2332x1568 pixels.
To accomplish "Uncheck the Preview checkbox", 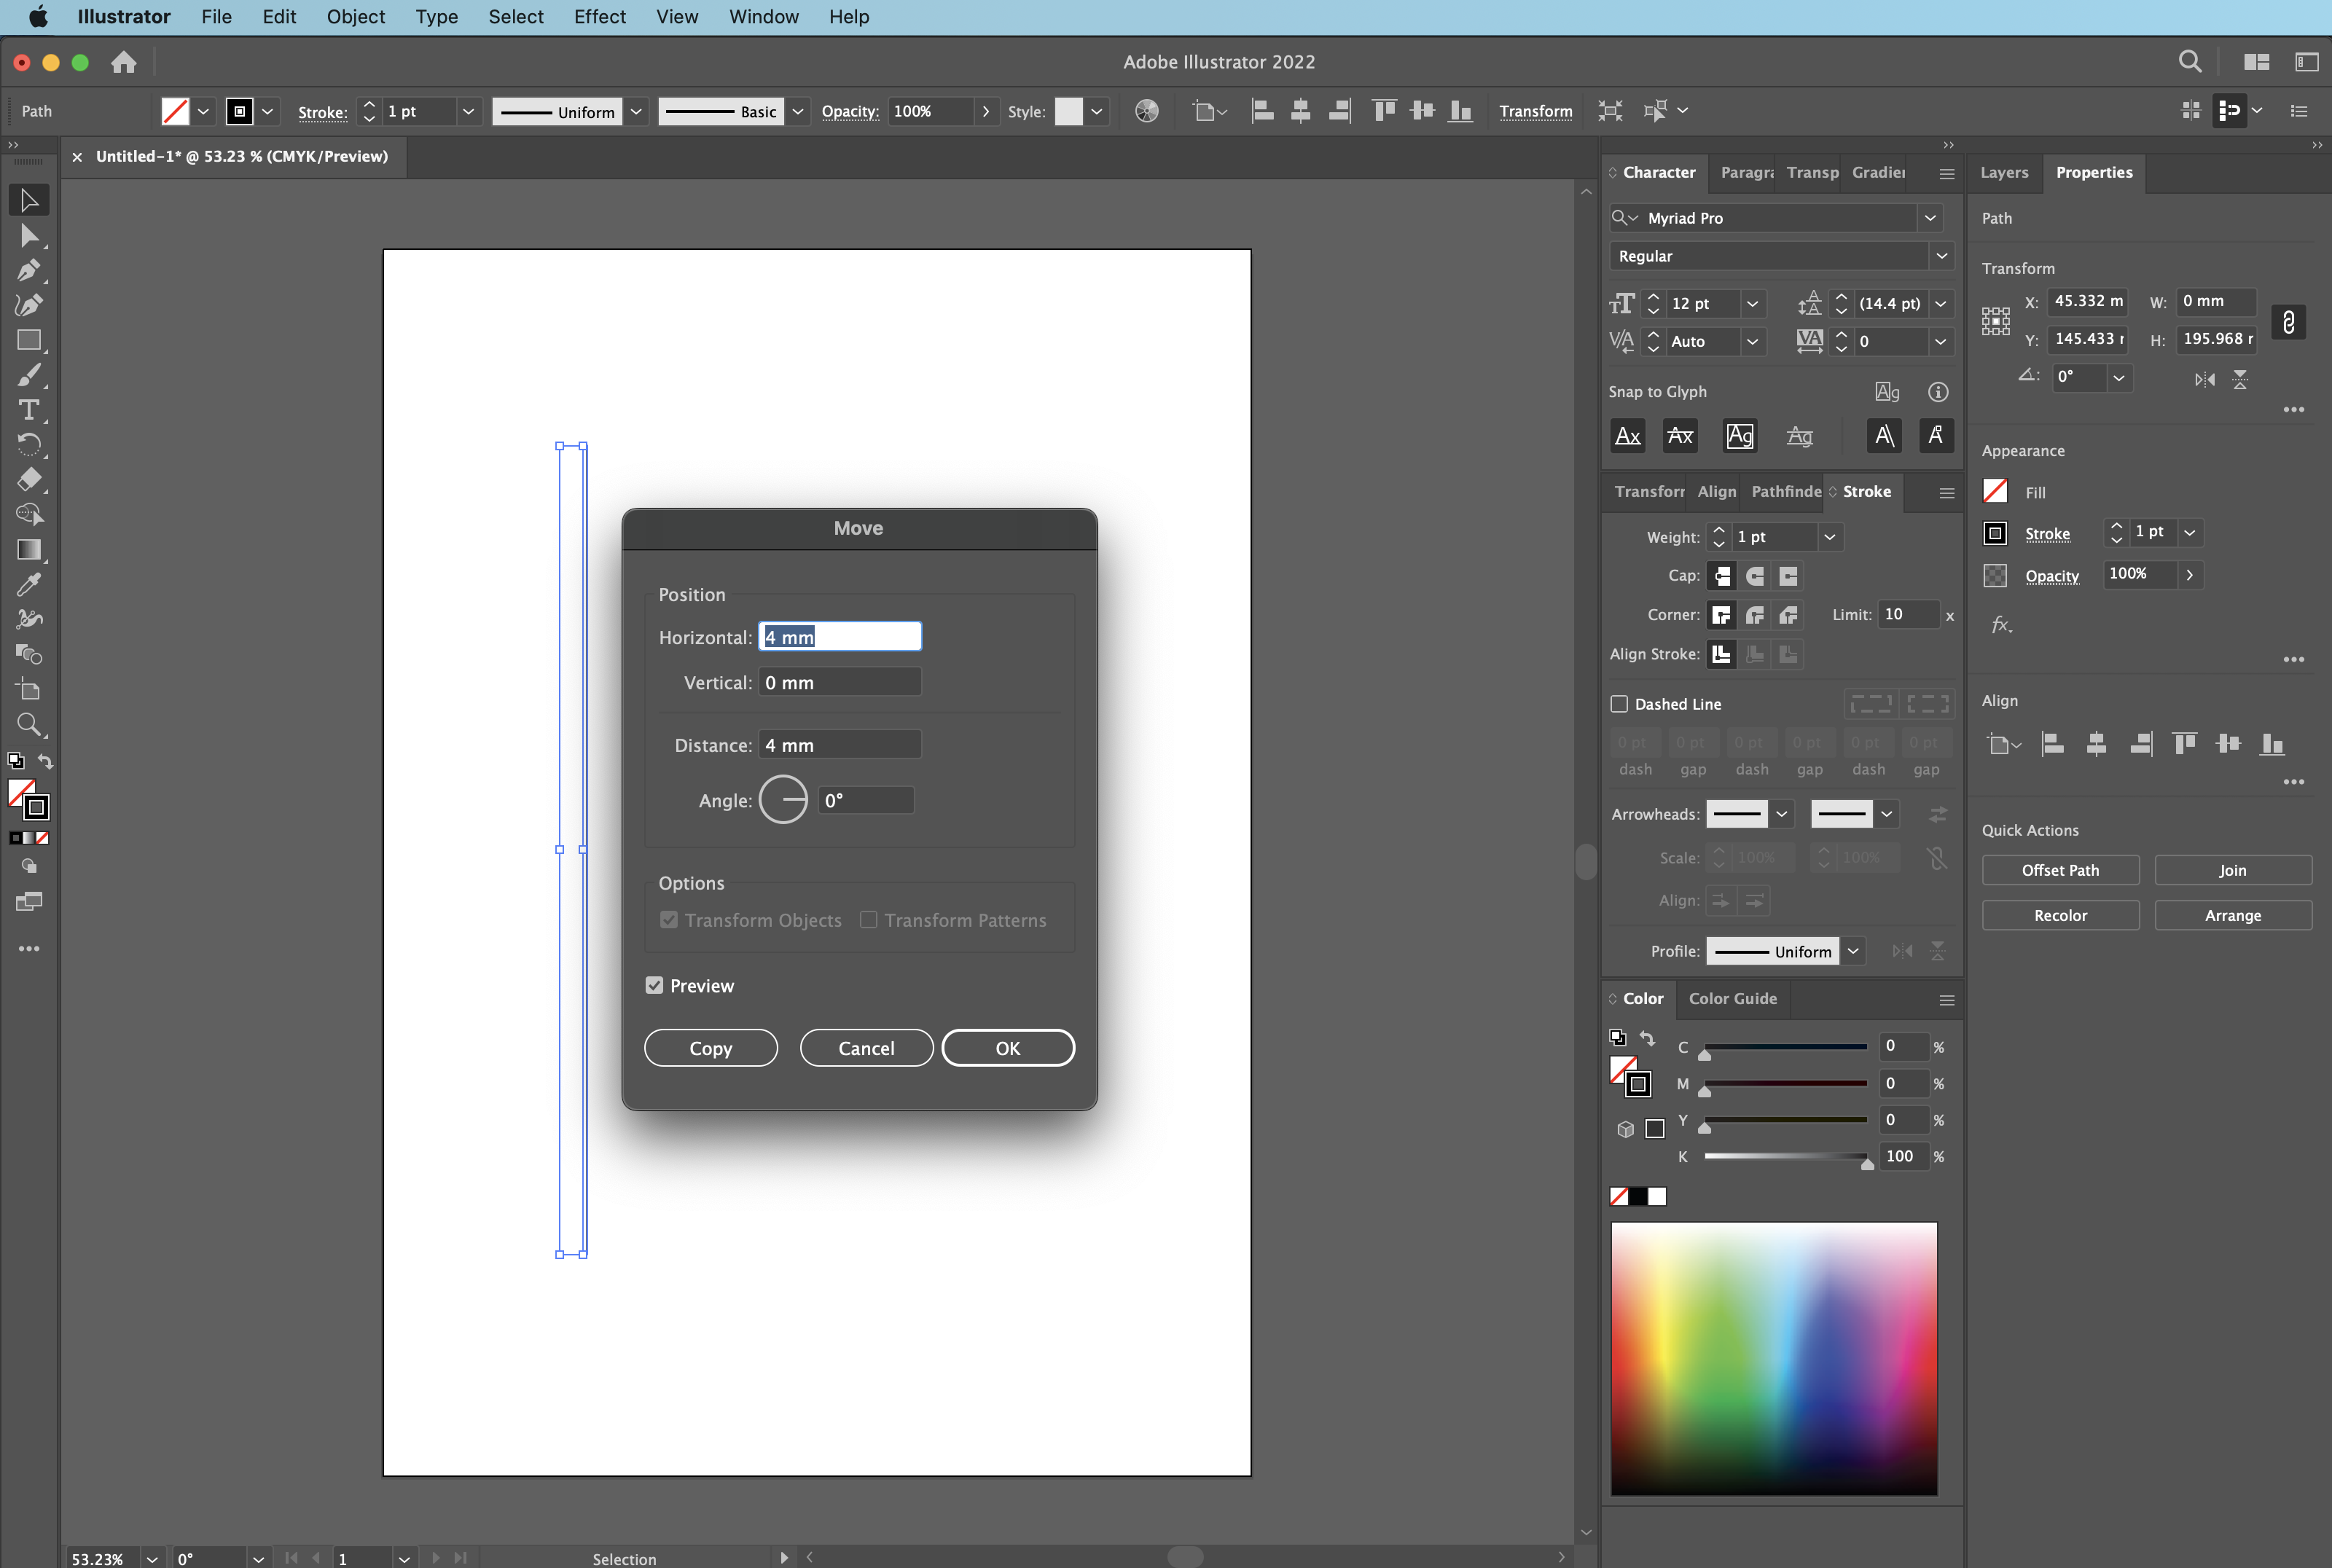I will pyautogui.click(x=655, y=986).
